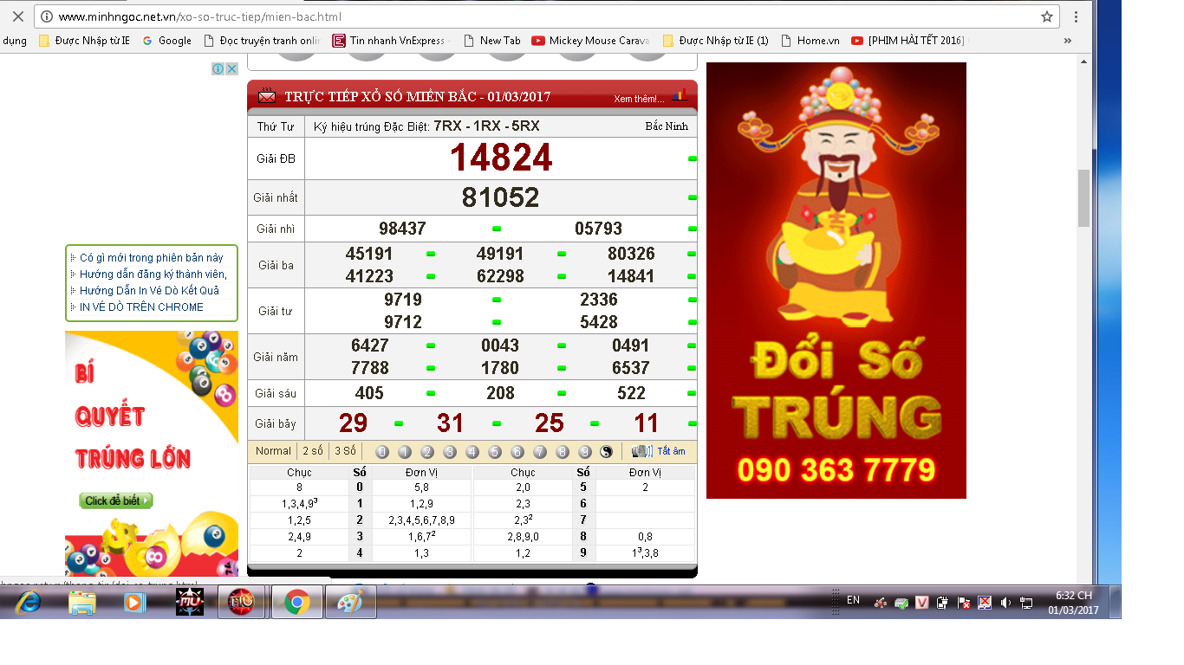Click the envelope icon in lottery header
The height and width of the screenshot is (665, 1184).
point(267,96)
